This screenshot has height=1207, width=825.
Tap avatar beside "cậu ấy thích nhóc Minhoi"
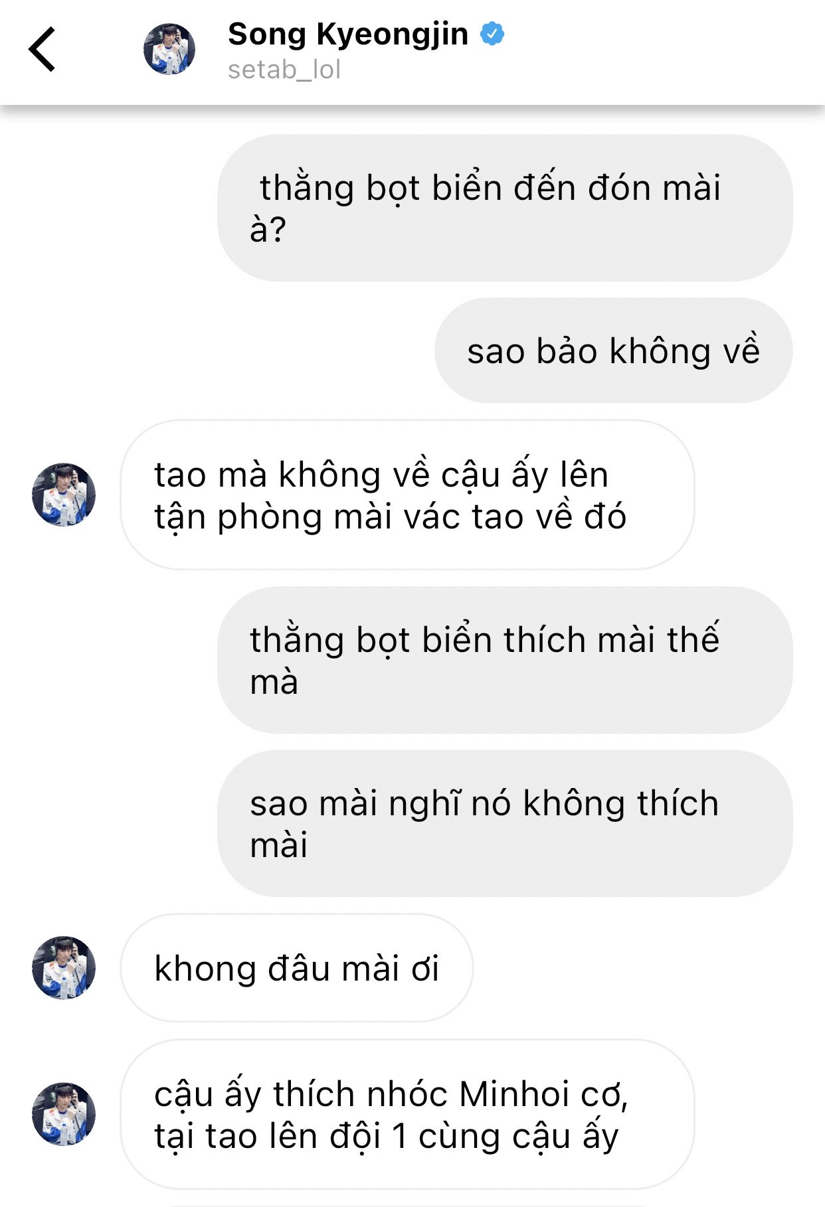point(64,1114)
